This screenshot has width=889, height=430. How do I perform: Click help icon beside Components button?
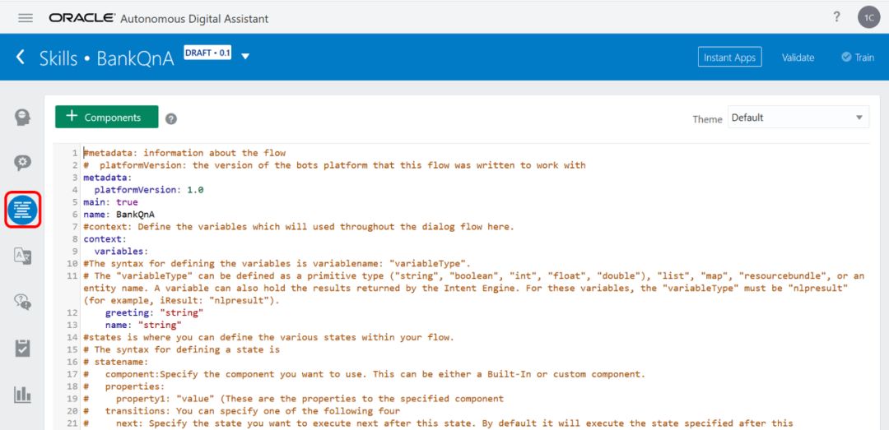coord(171,119)
